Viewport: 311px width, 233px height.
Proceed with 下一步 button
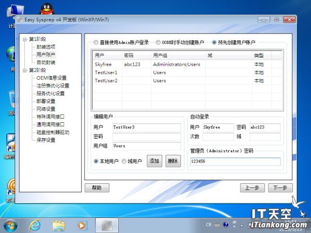pyautogui.click(x=280, y=187)
